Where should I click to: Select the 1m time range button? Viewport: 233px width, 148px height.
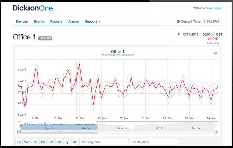click(43, 142)
